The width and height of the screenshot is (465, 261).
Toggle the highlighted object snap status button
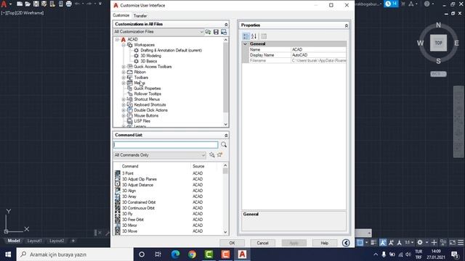360,243
